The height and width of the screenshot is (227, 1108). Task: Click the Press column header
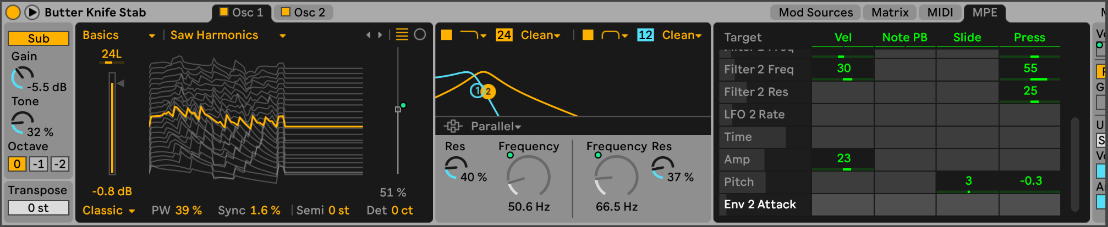pyautogui.click(x=1029, y=37)
